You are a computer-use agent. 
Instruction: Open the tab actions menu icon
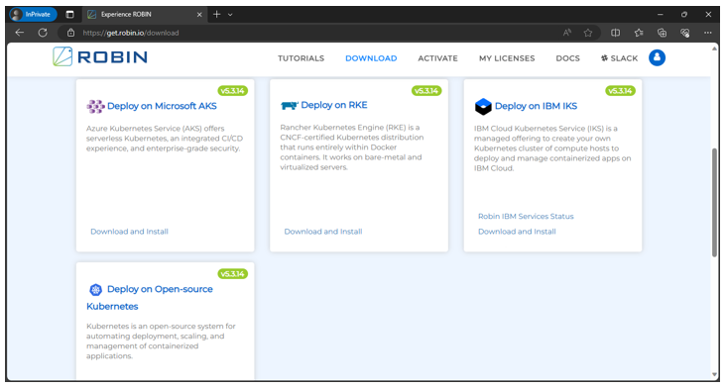point(70,14)
